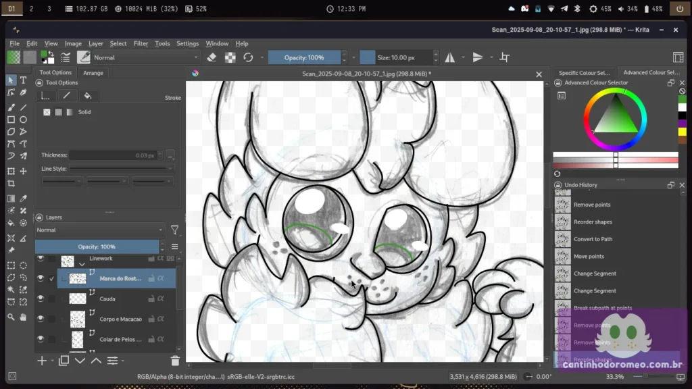Screen dimensions: 692x389
Task: Click Move points in Undo History
Action: (589, 256)
